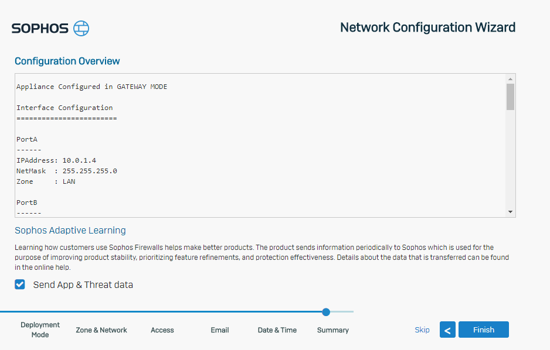This screenshot has width=550, height=350.
Task: Go back using the left chevron button
Action: click(447, 330)
